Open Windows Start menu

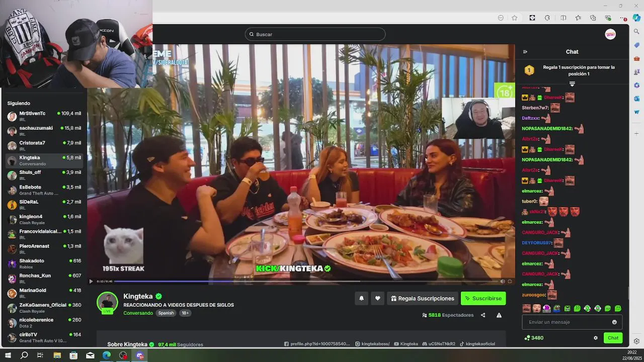(x=8, y=355)
